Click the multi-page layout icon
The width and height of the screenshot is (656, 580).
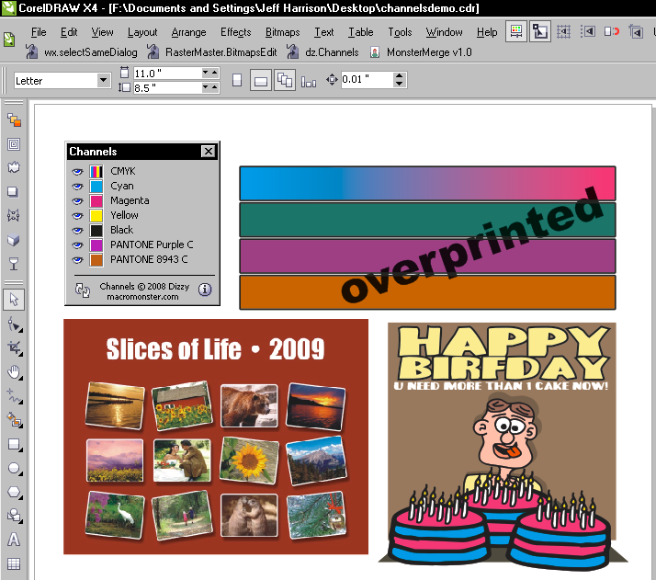(x=285, y=80)
